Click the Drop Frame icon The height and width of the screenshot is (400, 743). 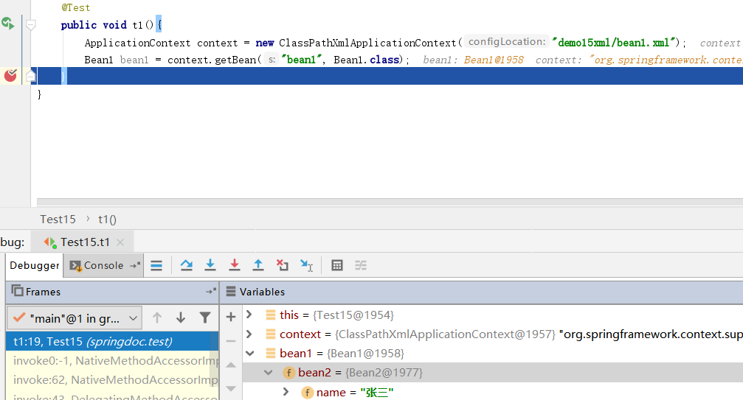point(283,265)
